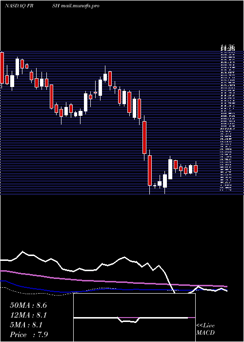This screenshot has width=244, height=342.
Task: Click the SH mail.munafa.pro text
Action: [x=76, y=6]
